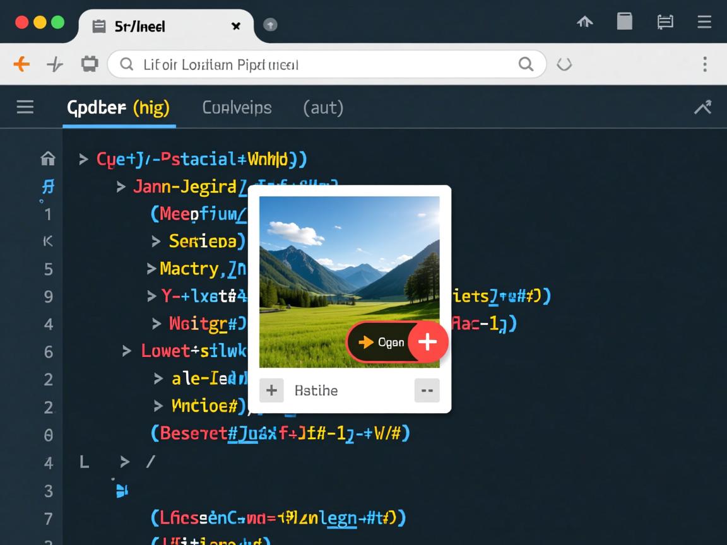Toggle the sidebar hamburger menu

tap(25, 107)
